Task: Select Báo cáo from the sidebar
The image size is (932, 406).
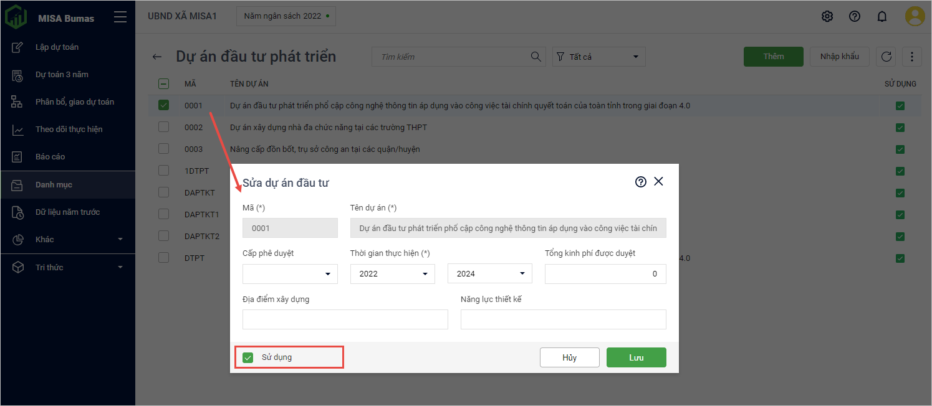Action: coord(50,157)
